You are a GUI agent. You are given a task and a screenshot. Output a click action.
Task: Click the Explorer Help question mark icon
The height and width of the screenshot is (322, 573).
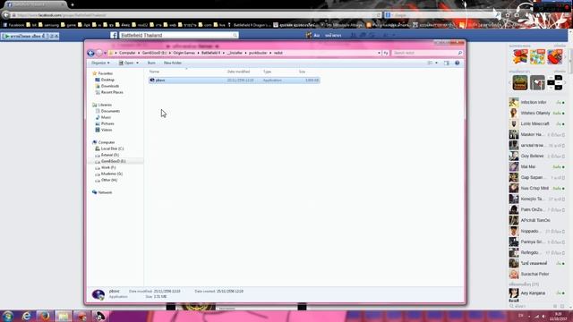pyautogui.click(x=458, y=63)
